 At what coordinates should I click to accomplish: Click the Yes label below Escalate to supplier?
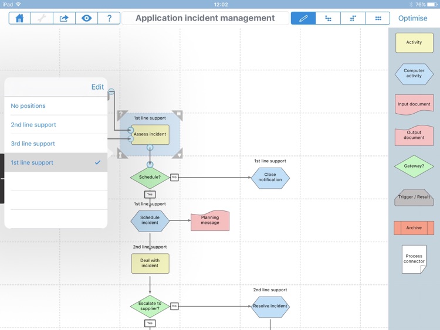pos(150,324)
